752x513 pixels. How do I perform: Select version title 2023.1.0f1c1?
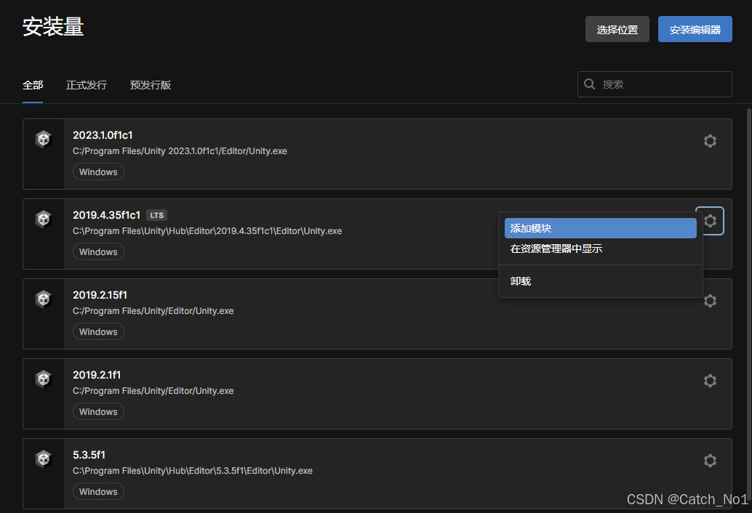(x=103, y=135)
